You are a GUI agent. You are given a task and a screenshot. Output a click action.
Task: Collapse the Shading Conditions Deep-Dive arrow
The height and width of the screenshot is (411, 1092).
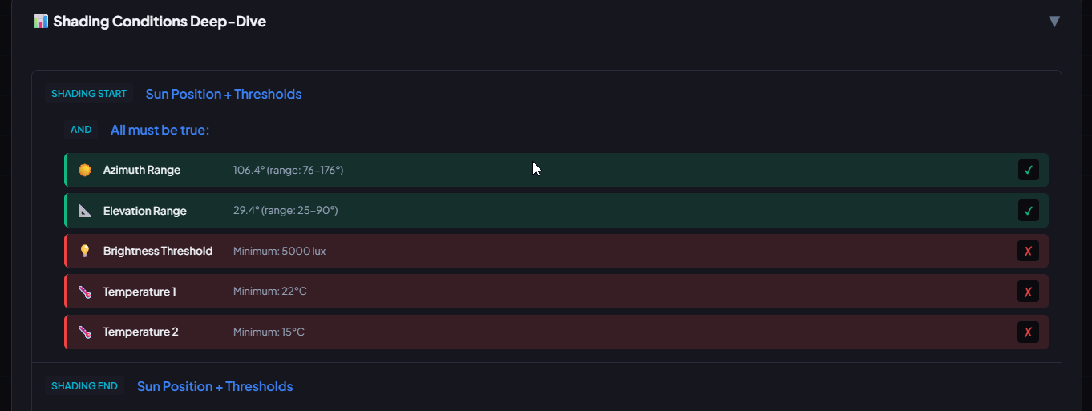click(1054, 22)
